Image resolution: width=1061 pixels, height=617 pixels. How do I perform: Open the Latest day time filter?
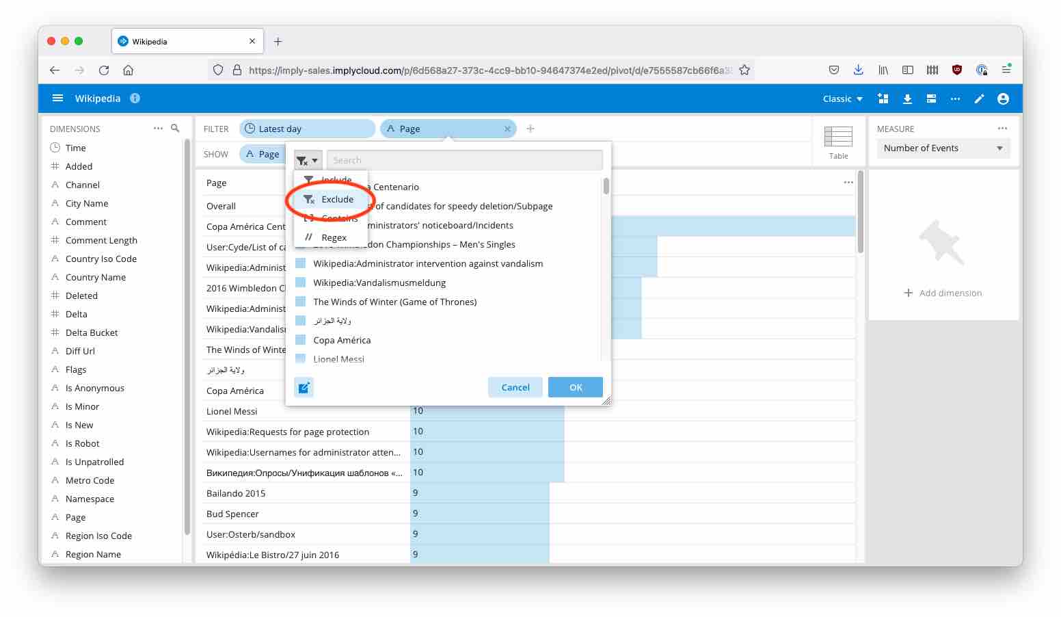click(x=307, y=129)
